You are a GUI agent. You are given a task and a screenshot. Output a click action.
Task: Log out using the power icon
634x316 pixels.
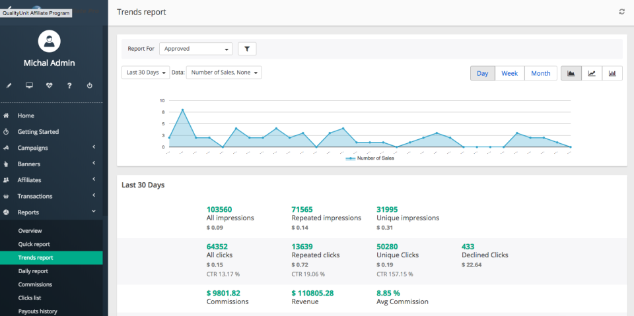point(89,85)
